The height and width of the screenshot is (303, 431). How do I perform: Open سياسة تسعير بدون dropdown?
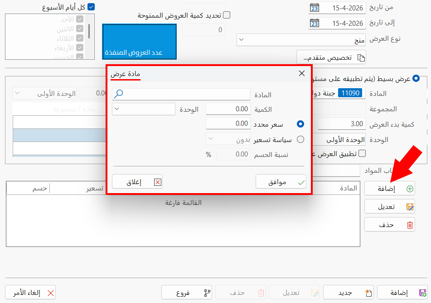click(x=228, y=139)
